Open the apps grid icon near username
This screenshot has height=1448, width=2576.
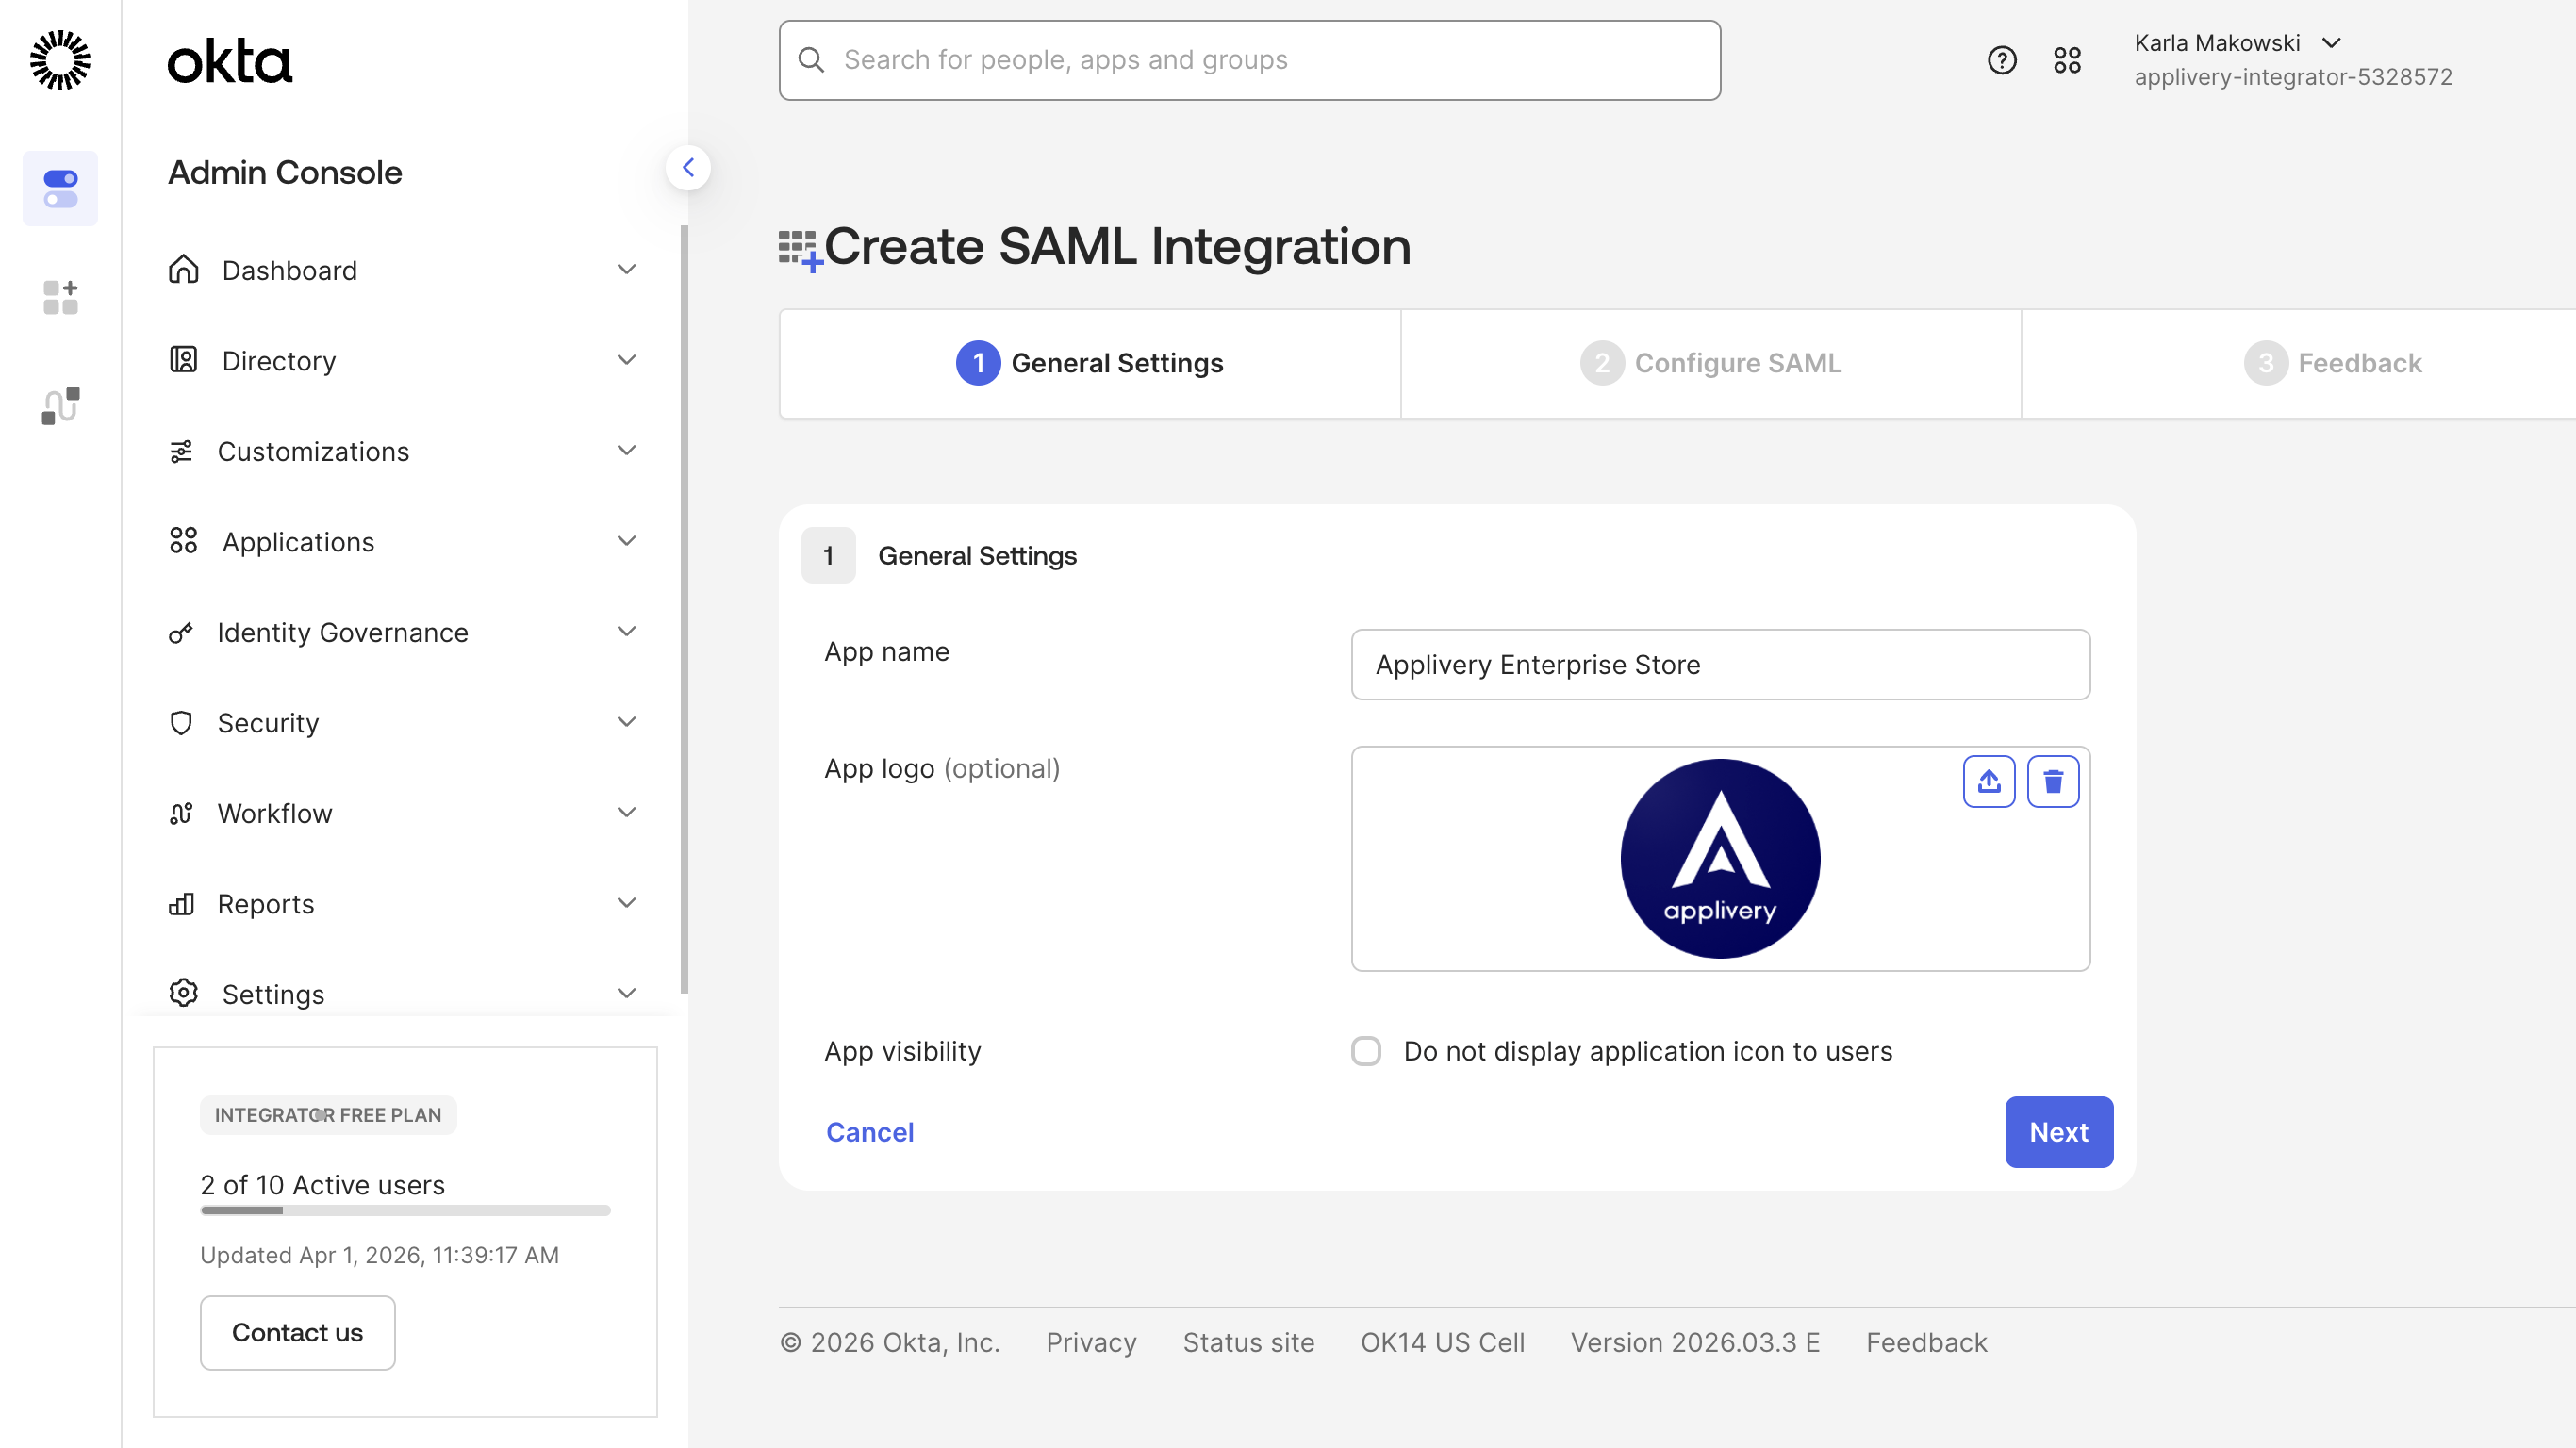pyautogui.click(x=2067, y=60)
